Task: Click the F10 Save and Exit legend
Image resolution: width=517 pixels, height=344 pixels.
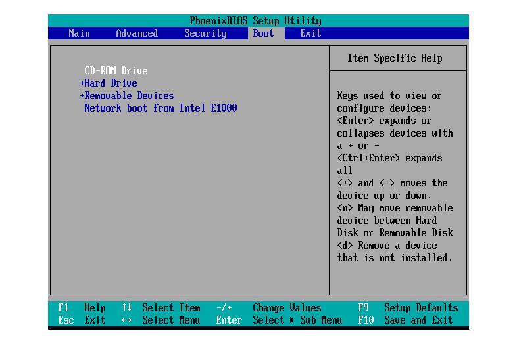Action: (406, 320)
